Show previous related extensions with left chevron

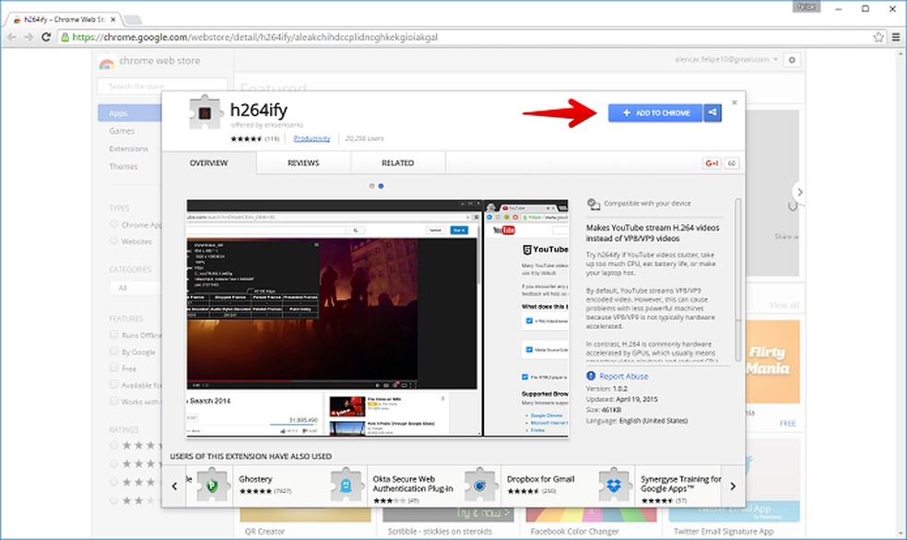pyautogui.click(x=174, y=487)
